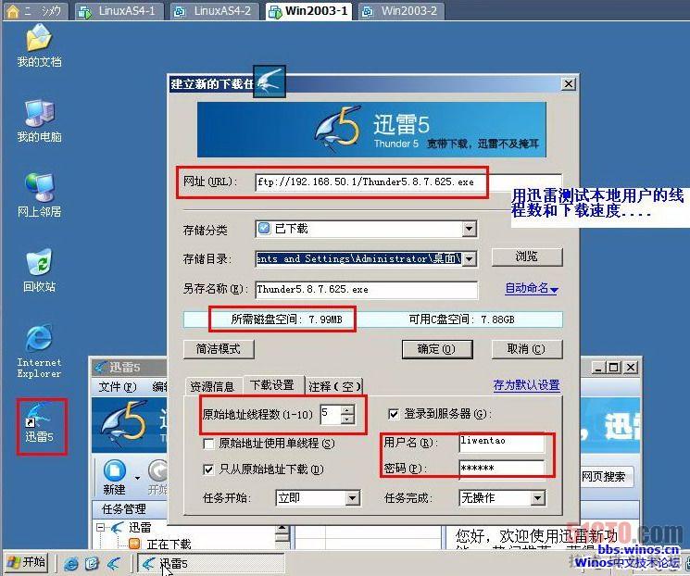Minimize Thunder 5 main window
The width and height of the screenshot is (690, 576).
[x=597, y=367]
